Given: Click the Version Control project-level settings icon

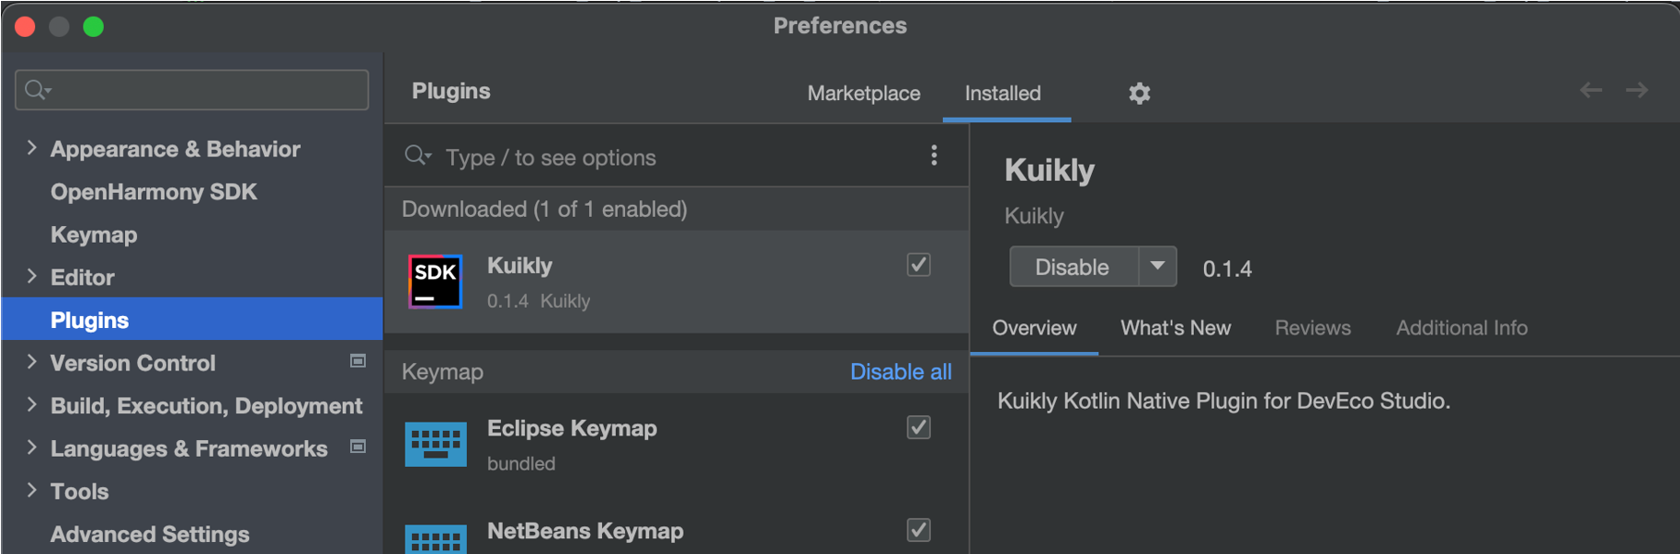Looking at the screenshot, I should [357, 361].
